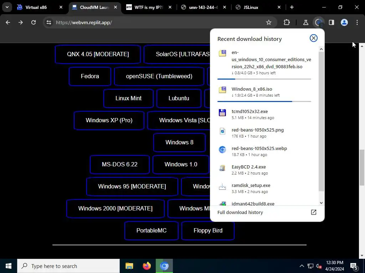Image resolution: width=365 pixels, height=273 pixels.
Task: Close the Recent download history popup
Action: pos(314,38)
